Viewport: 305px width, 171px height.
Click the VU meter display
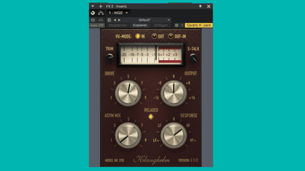[151, 55]
